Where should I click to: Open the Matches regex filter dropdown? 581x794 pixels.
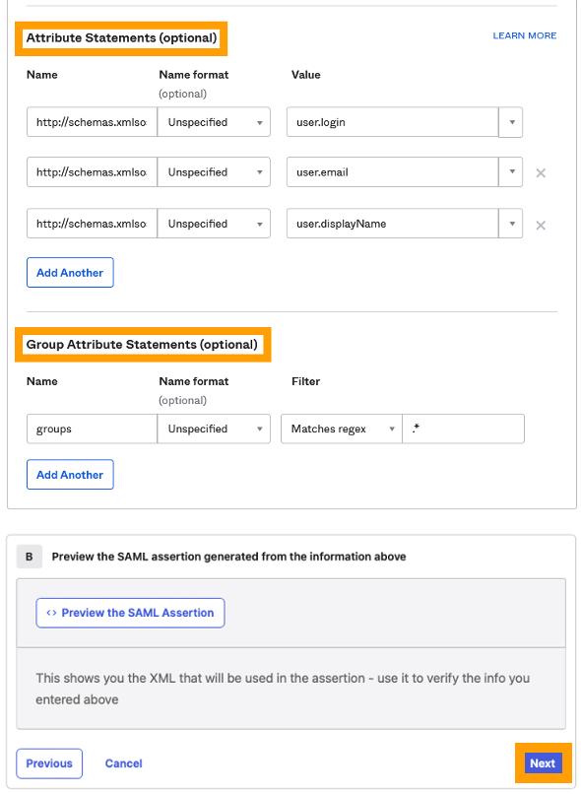(x=342, y=429)
